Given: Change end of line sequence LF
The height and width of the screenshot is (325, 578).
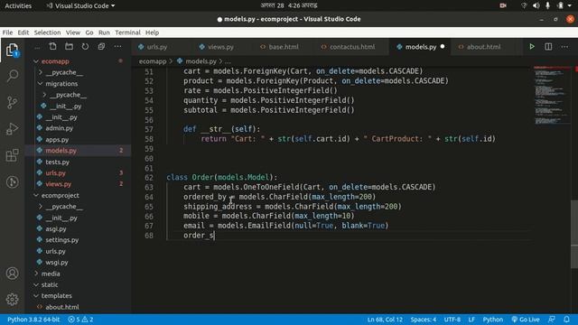Looking at the screenshot, I should coord(471,319).
